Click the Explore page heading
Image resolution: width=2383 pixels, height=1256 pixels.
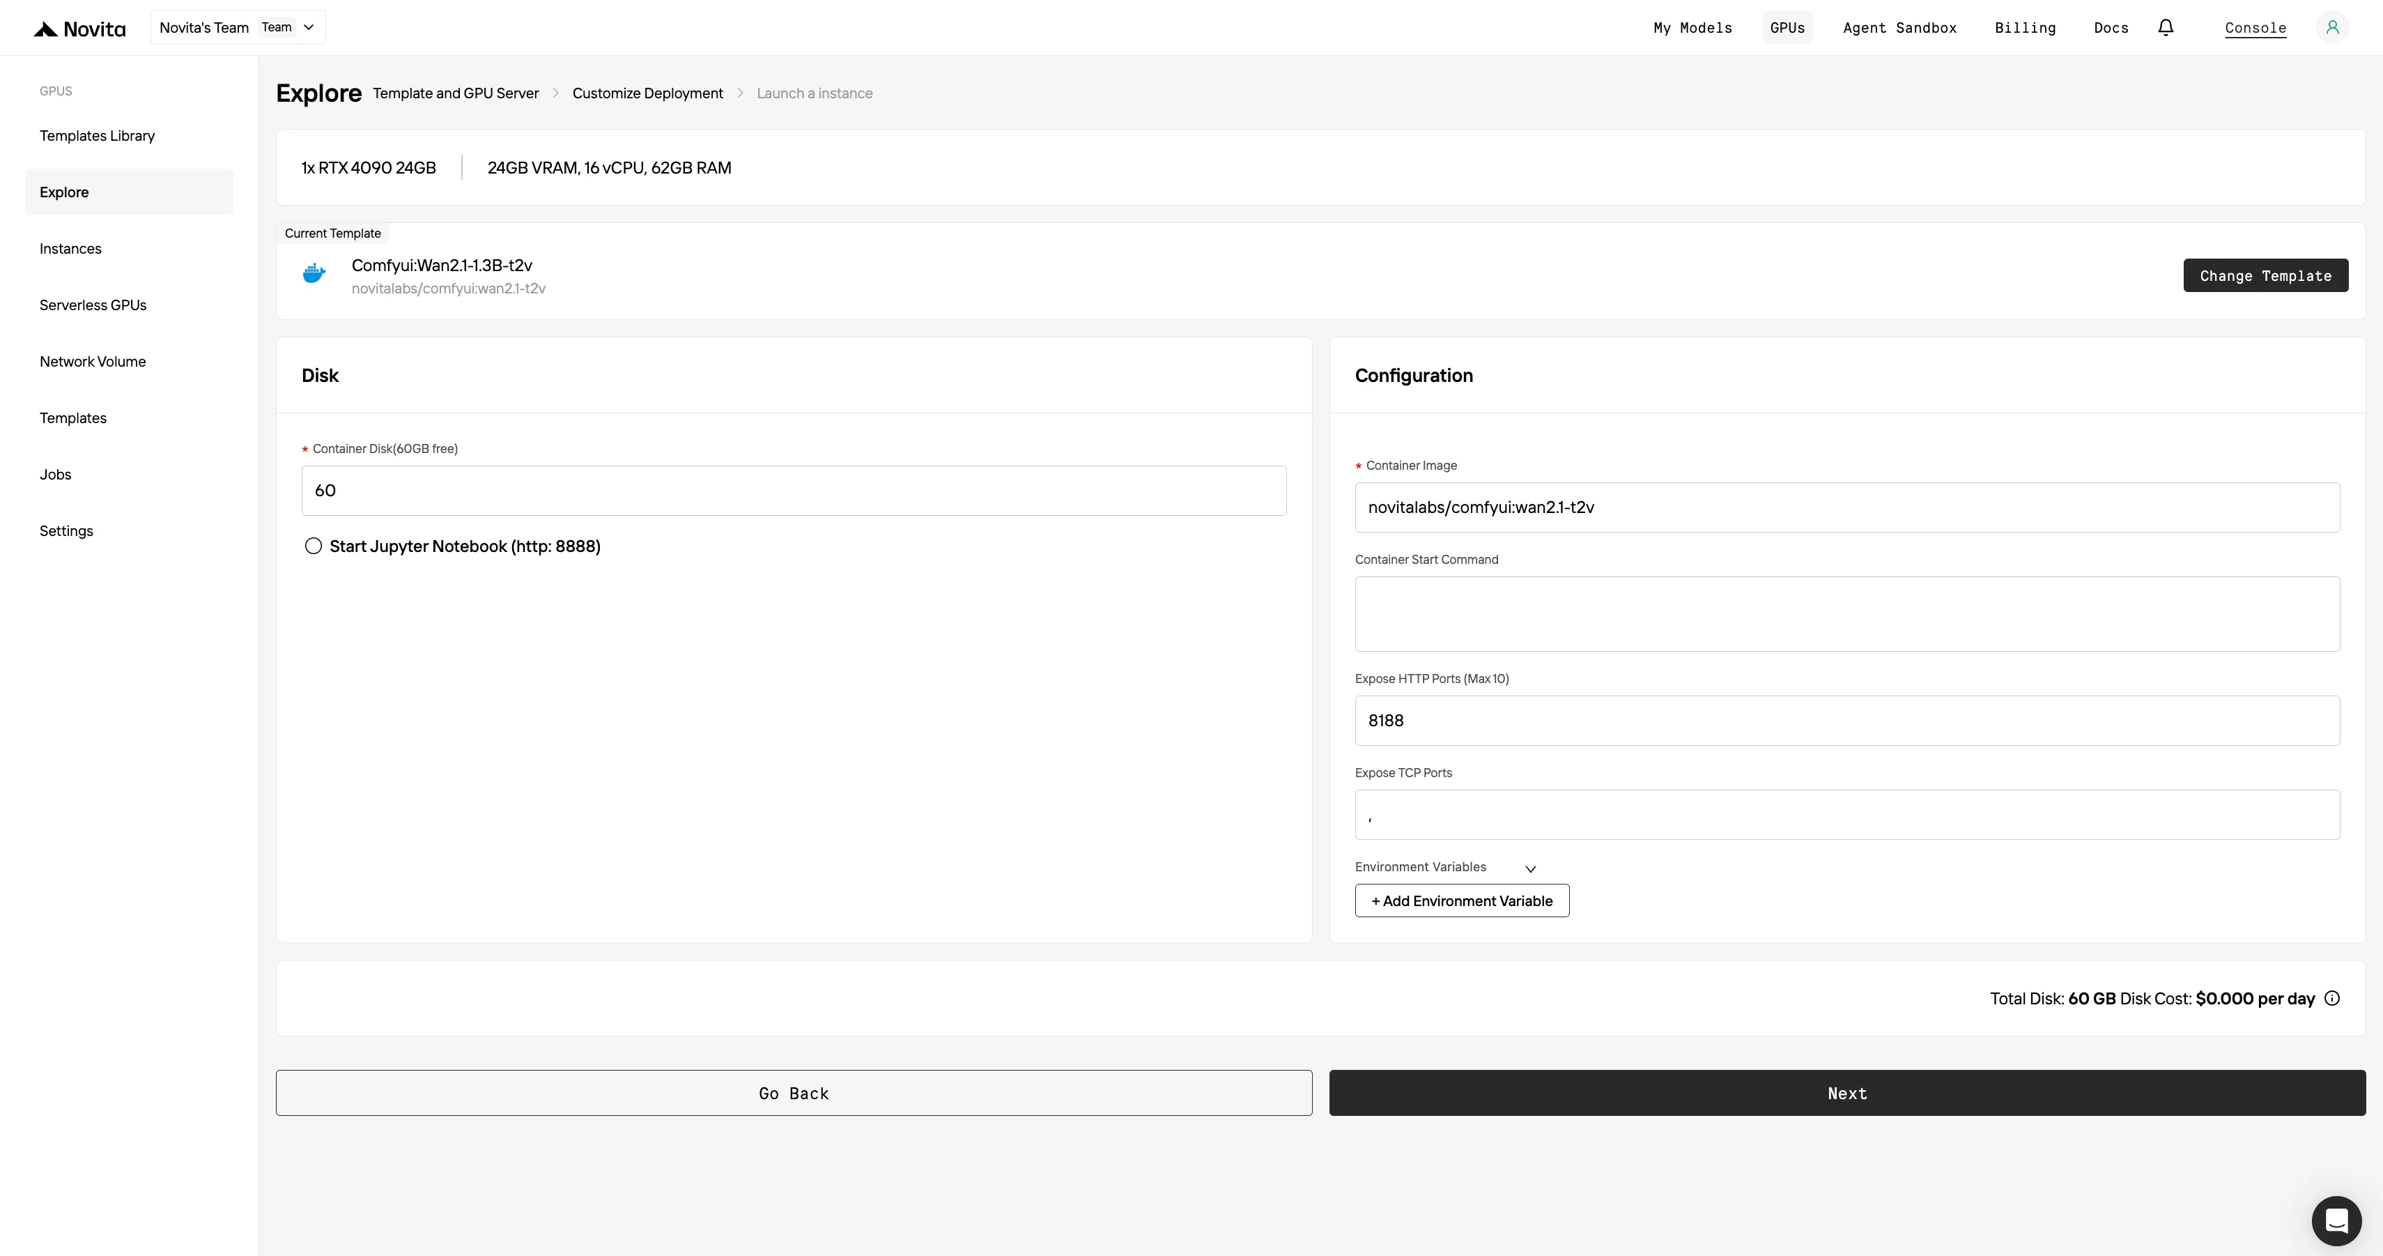coord(319,93)
